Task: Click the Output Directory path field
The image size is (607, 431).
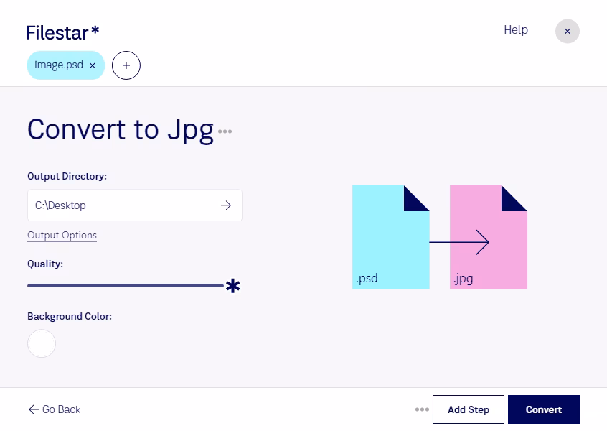Action: coord(118,205)
